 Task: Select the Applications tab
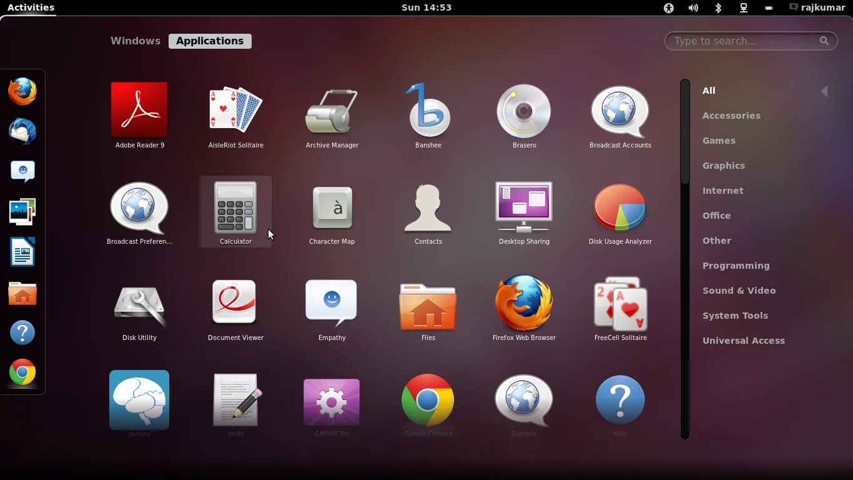point(210,41)
